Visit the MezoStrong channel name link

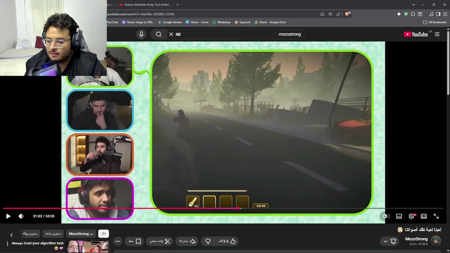tap(416, 239)
